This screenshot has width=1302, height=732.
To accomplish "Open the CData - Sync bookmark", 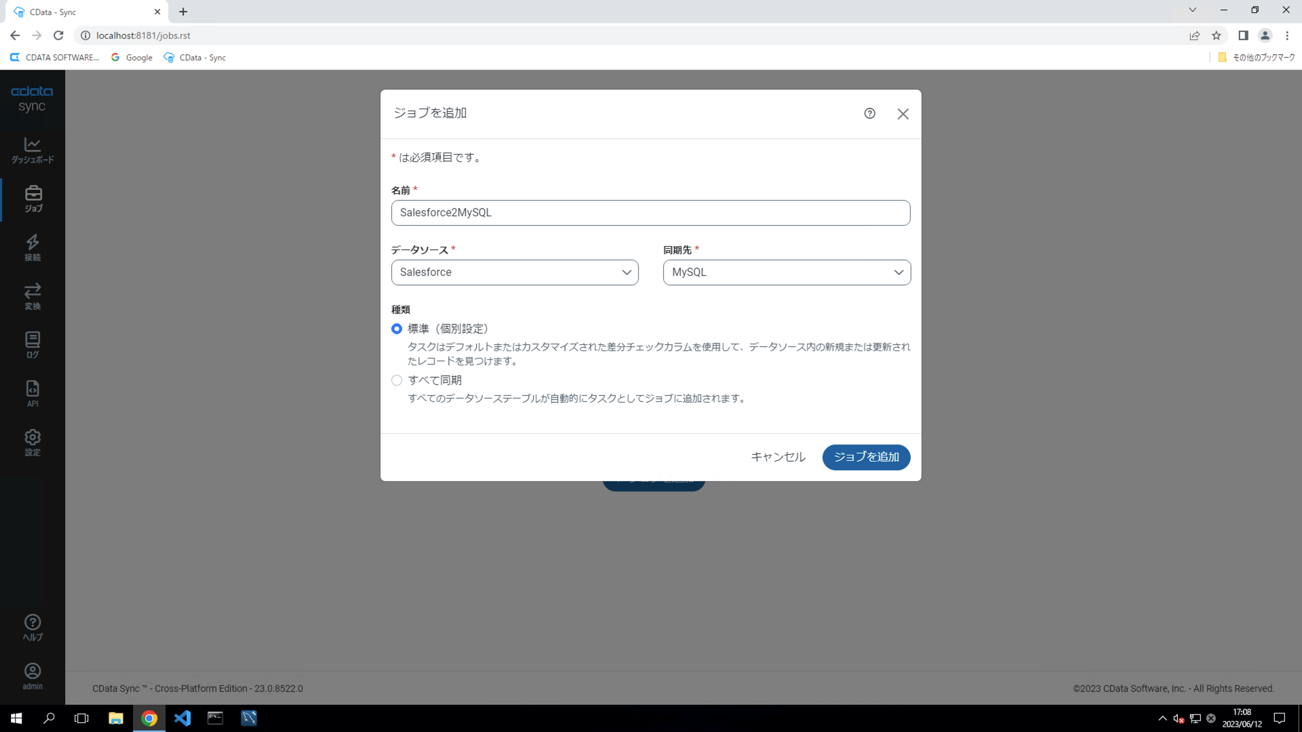I will tap(195, 58).
